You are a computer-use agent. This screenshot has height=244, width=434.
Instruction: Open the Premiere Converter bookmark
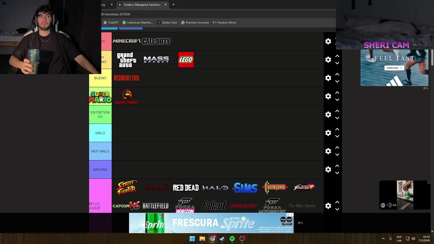click(195, 23)
